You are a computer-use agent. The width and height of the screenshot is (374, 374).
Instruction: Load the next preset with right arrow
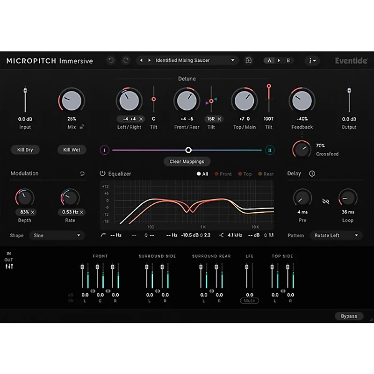pos(149,60)
